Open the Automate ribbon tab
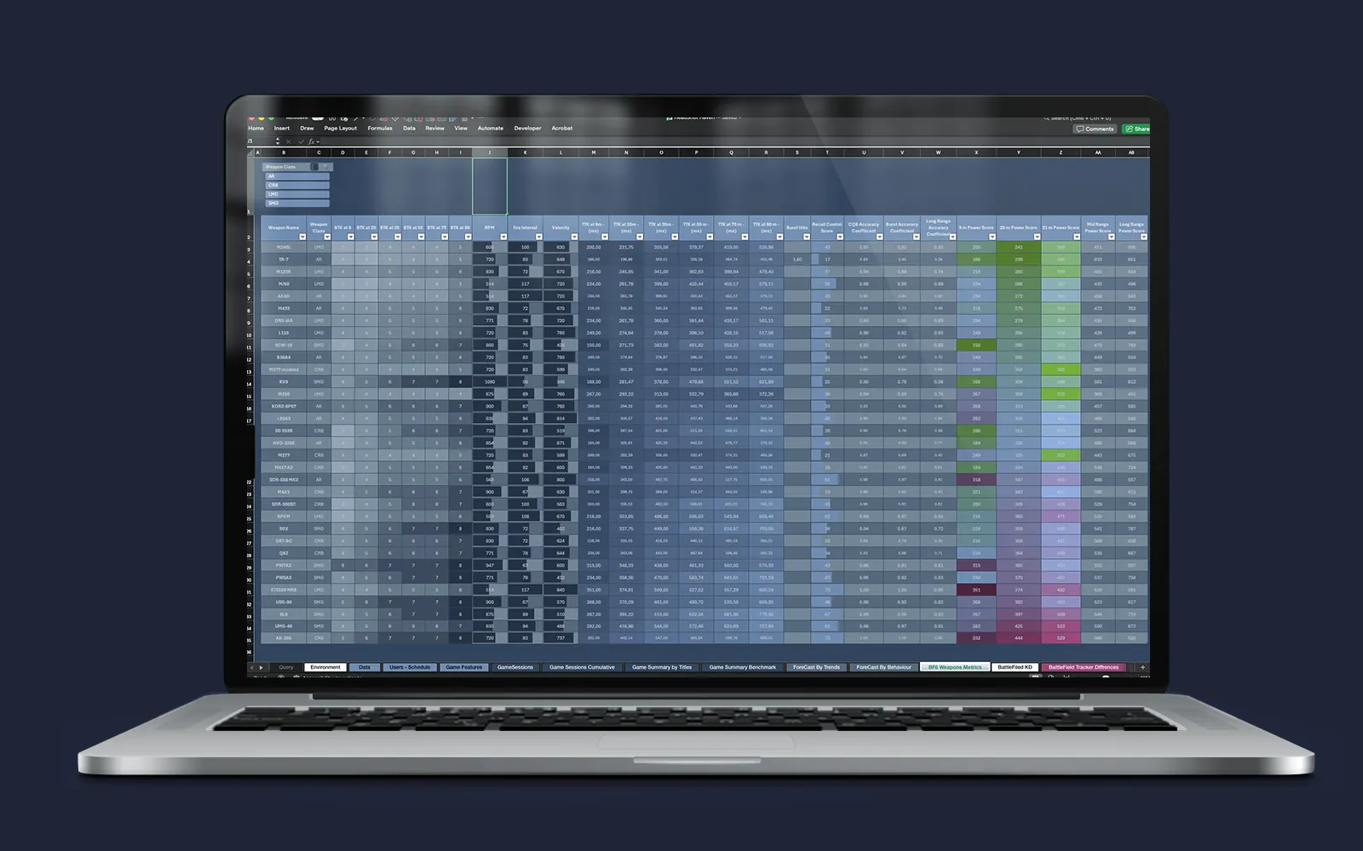Image resolution: width=1363 pixels, height=851 pixels. pos(491,129)
